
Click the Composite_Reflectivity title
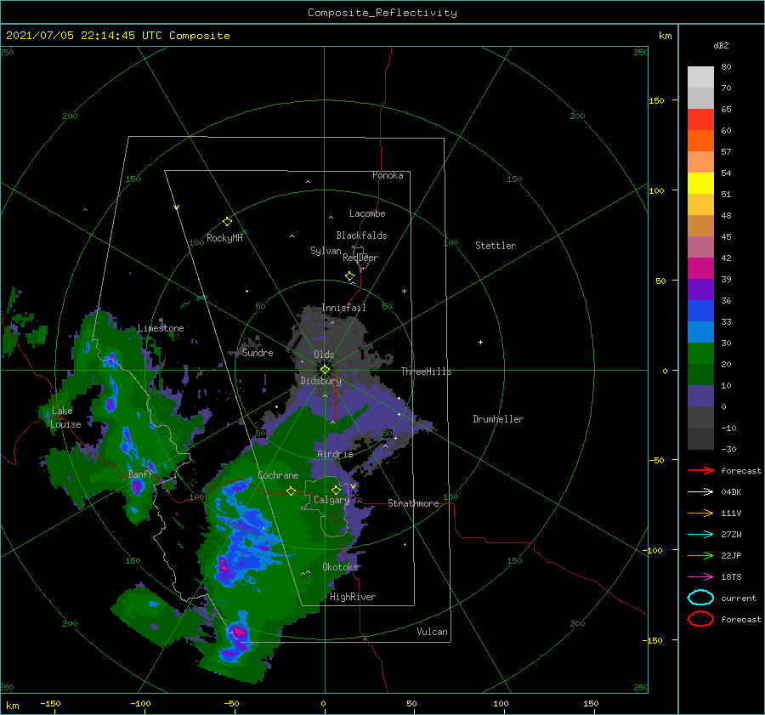382,13
